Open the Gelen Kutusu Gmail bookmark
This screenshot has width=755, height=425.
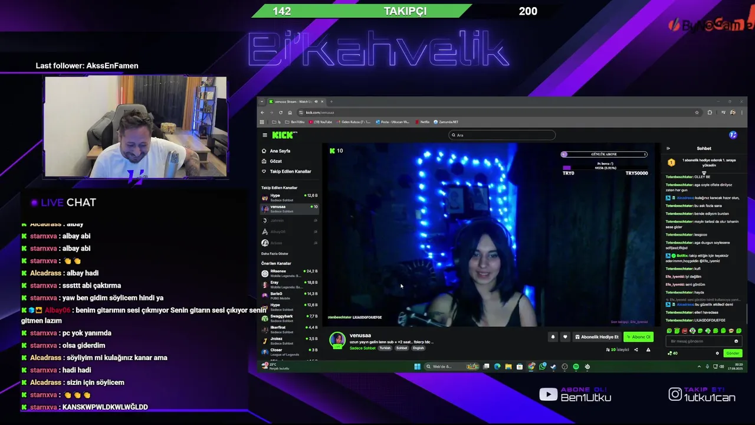click(x=354, y=122)
